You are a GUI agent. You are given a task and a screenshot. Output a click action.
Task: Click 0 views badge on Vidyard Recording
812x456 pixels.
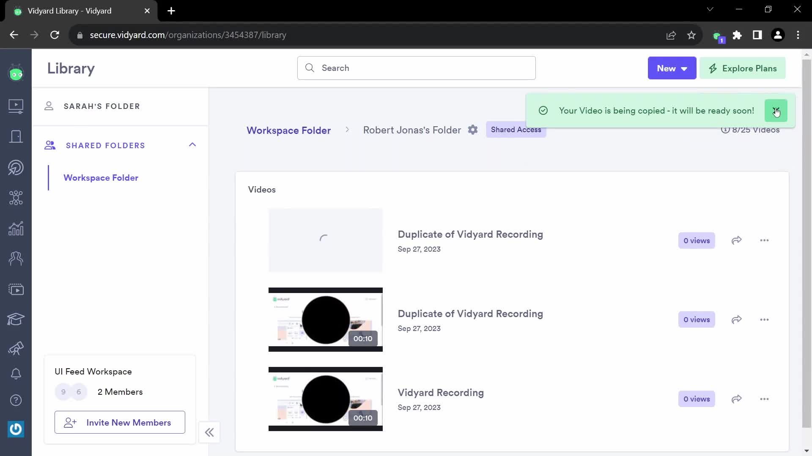point(697,399)
